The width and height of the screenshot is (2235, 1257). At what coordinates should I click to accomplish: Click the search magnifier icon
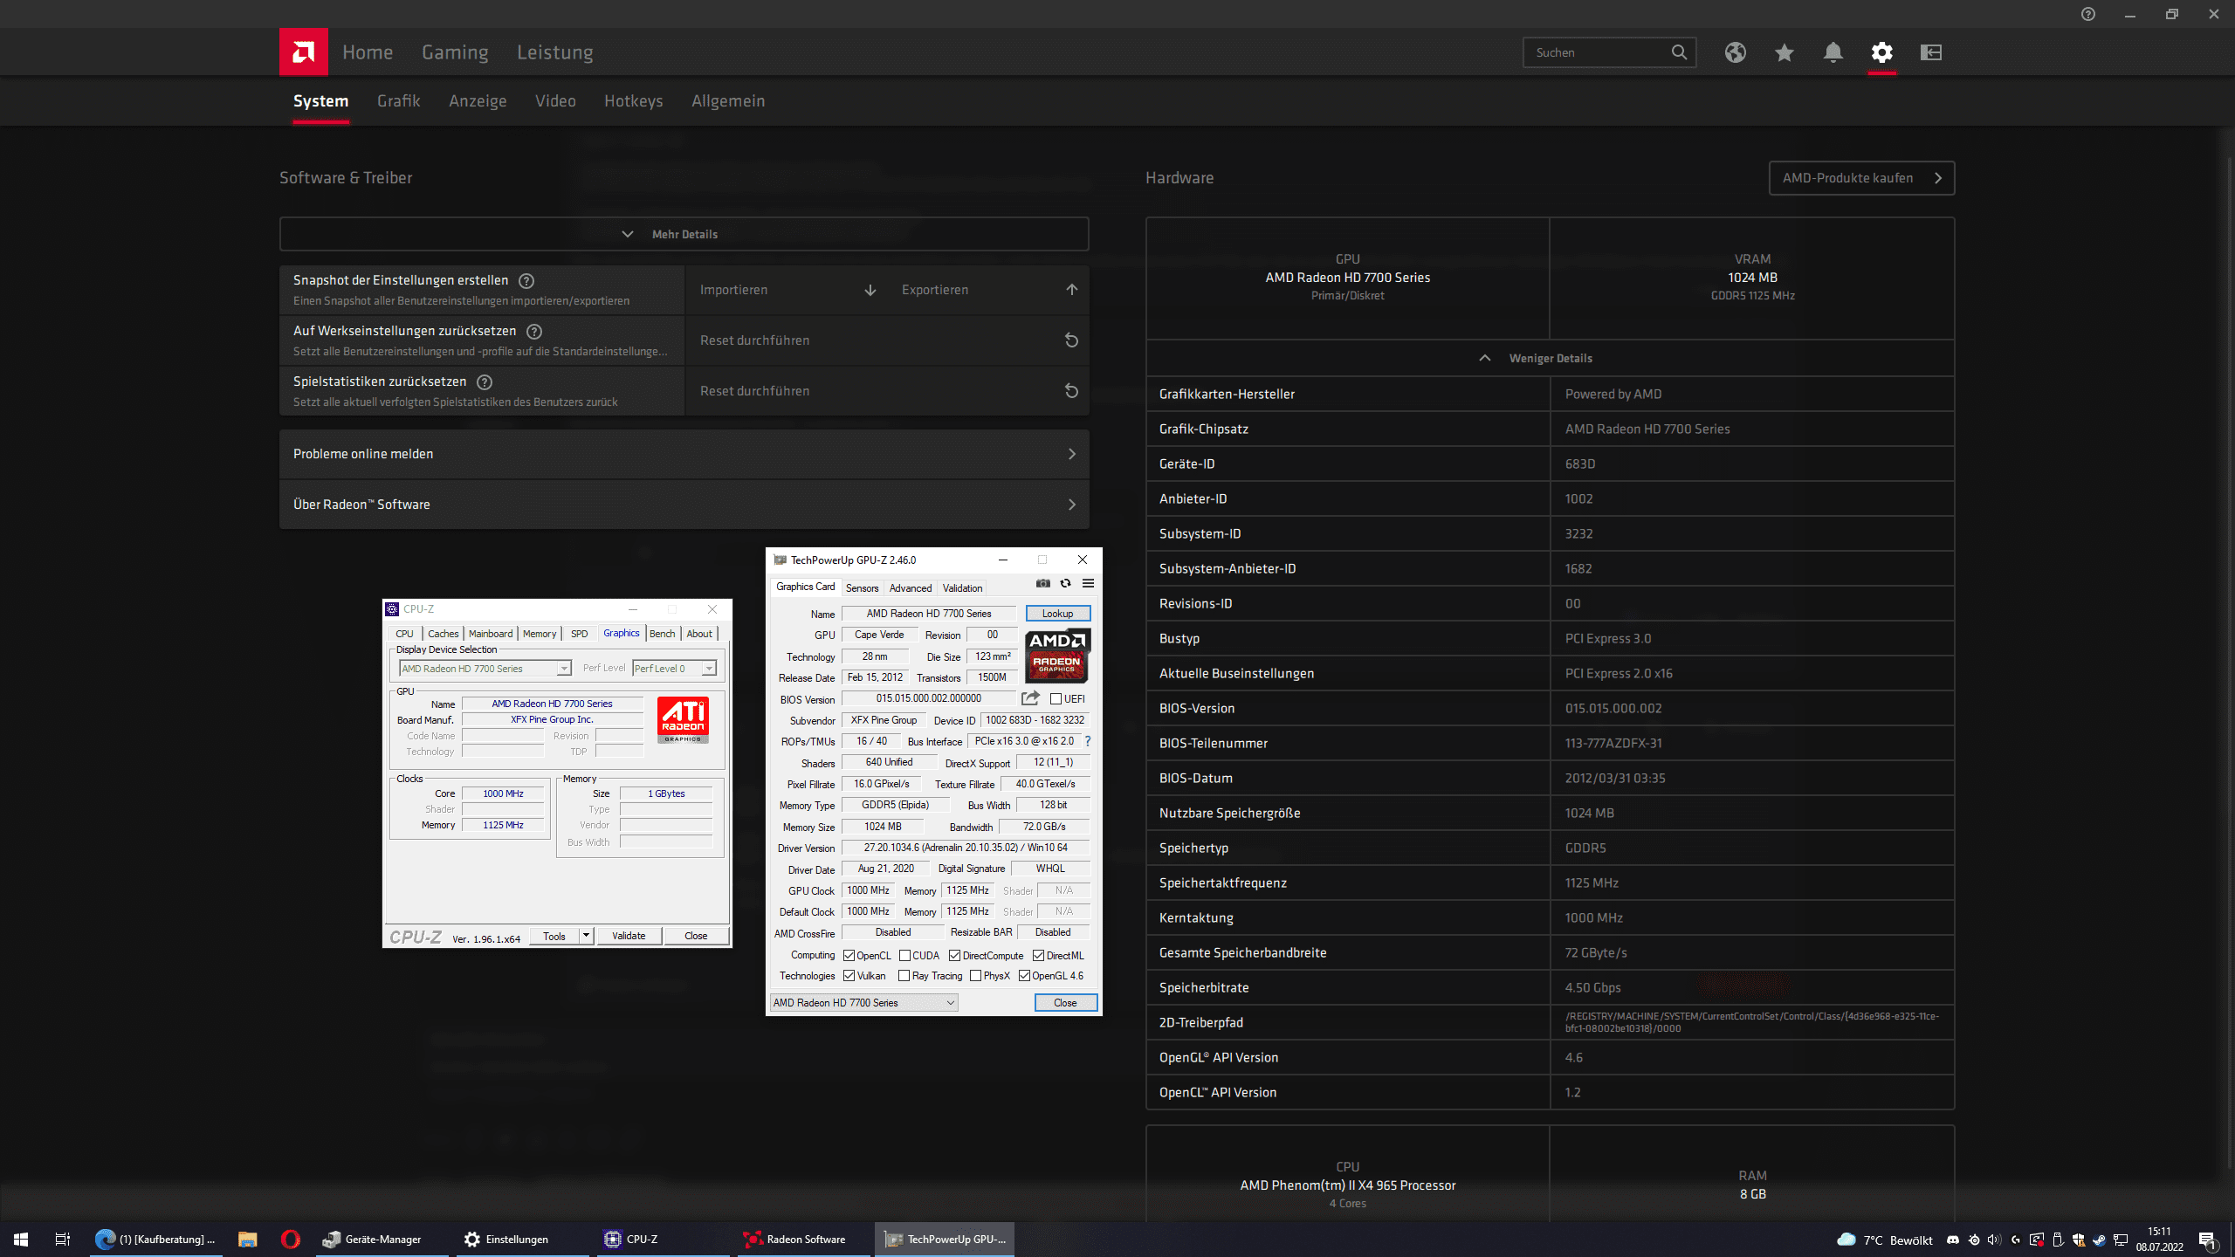tap(1678, 52)
